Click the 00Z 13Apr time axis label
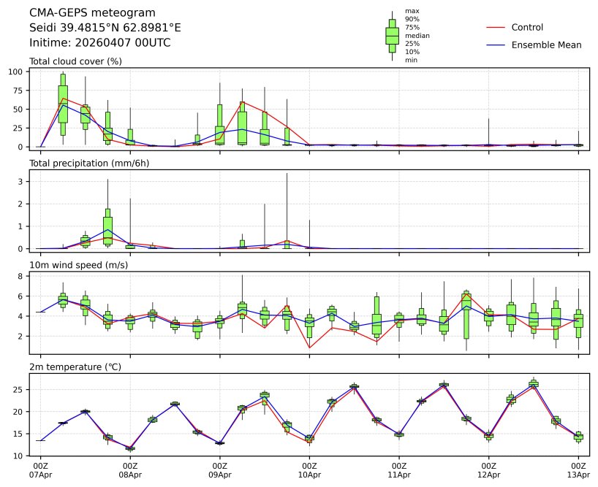 pyautogui.click(x=578, y=469)
